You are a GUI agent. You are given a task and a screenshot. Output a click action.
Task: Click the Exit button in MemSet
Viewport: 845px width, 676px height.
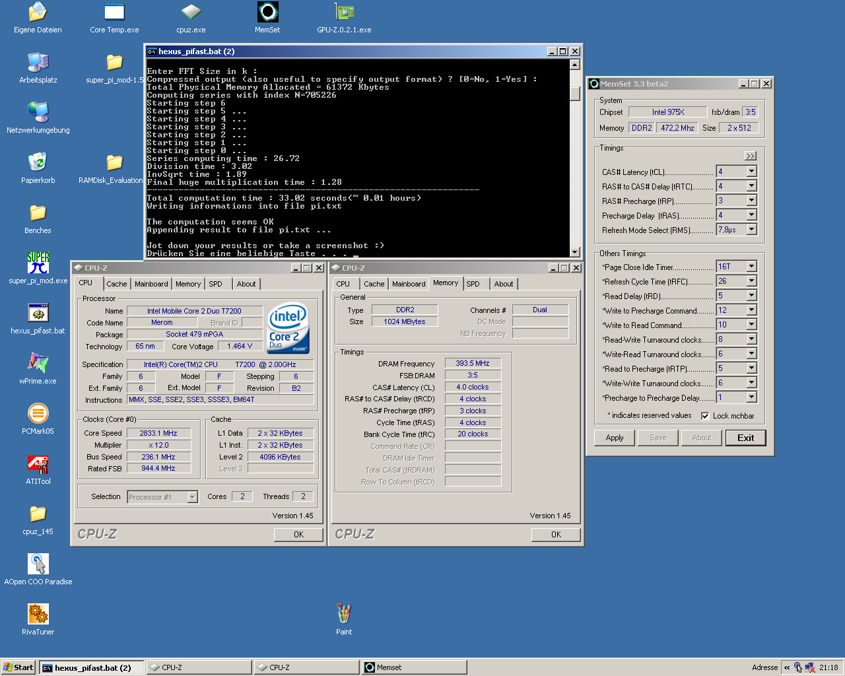(x=746, y=438)
